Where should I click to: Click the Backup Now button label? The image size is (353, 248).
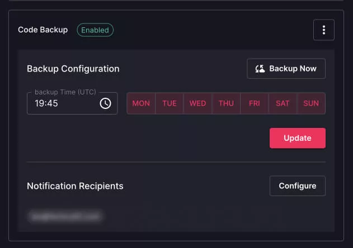coord(293,69)
